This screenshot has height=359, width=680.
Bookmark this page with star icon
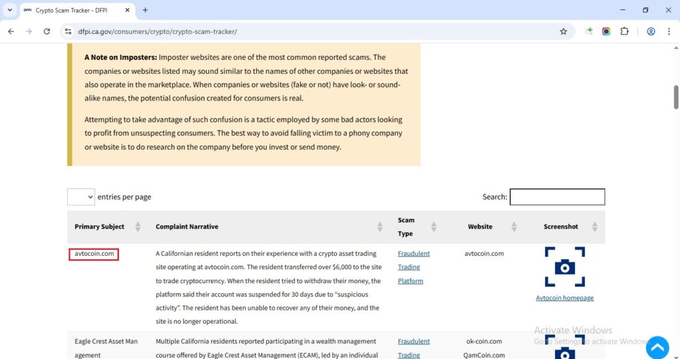coord(563,31)
